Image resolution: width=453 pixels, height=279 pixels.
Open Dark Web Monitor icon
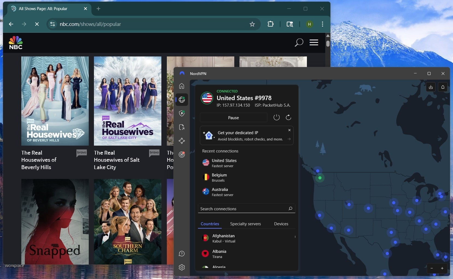[182, 155]
